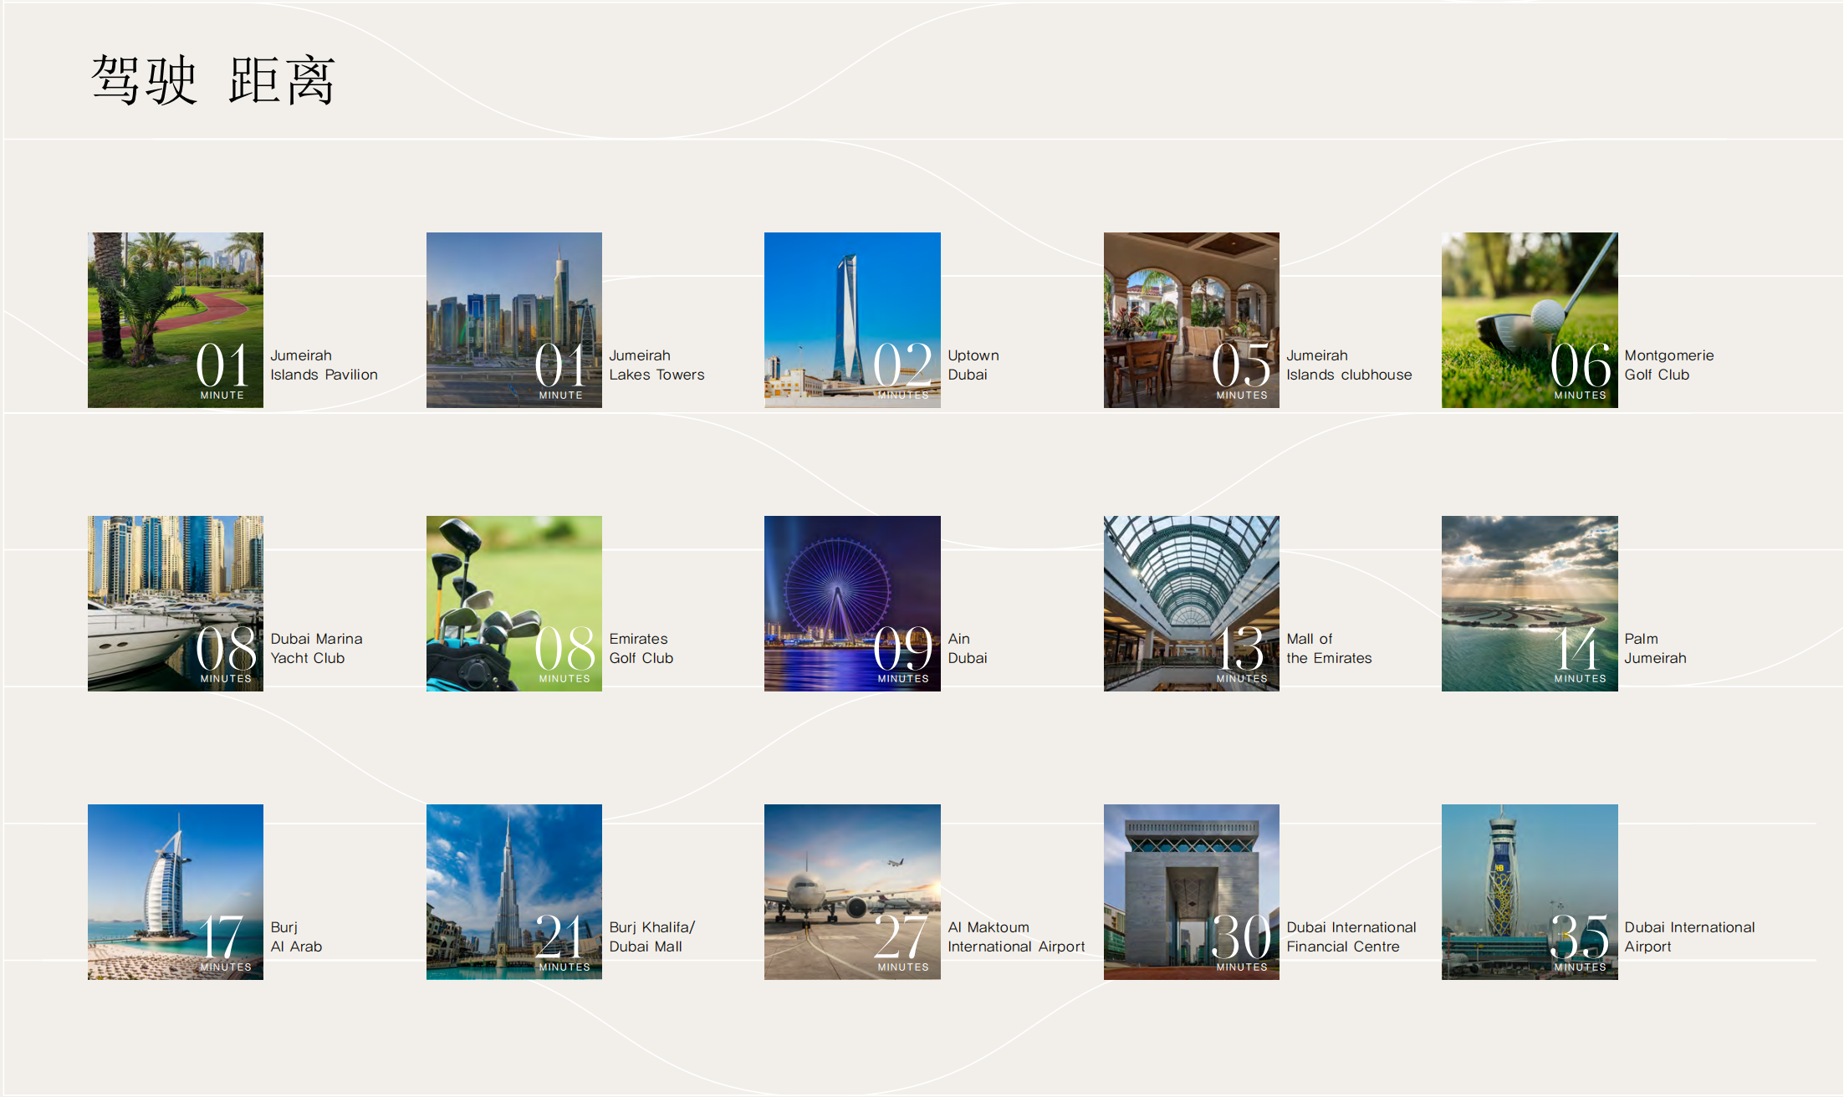Select the Dubai Marina Yacht Club photo

click(176, 604)
